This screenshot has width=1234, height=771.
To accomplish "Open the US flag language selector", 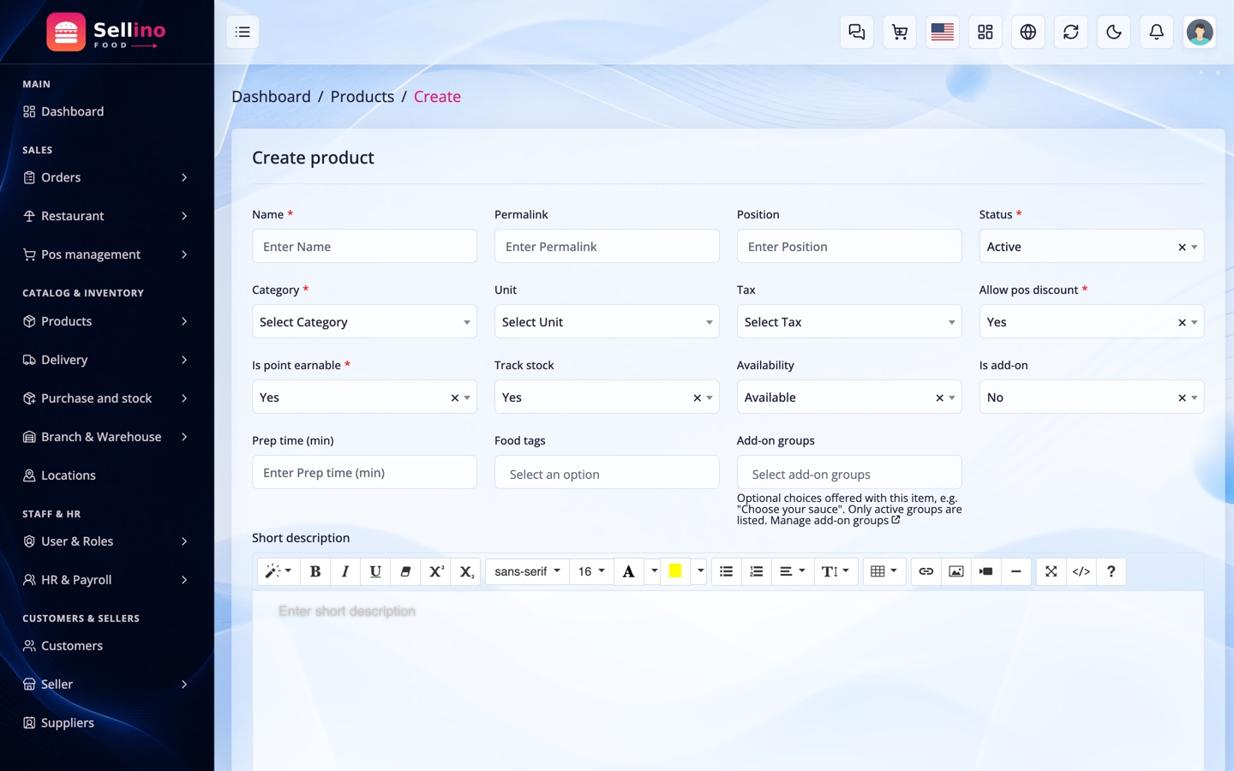I will click(943, 32).
